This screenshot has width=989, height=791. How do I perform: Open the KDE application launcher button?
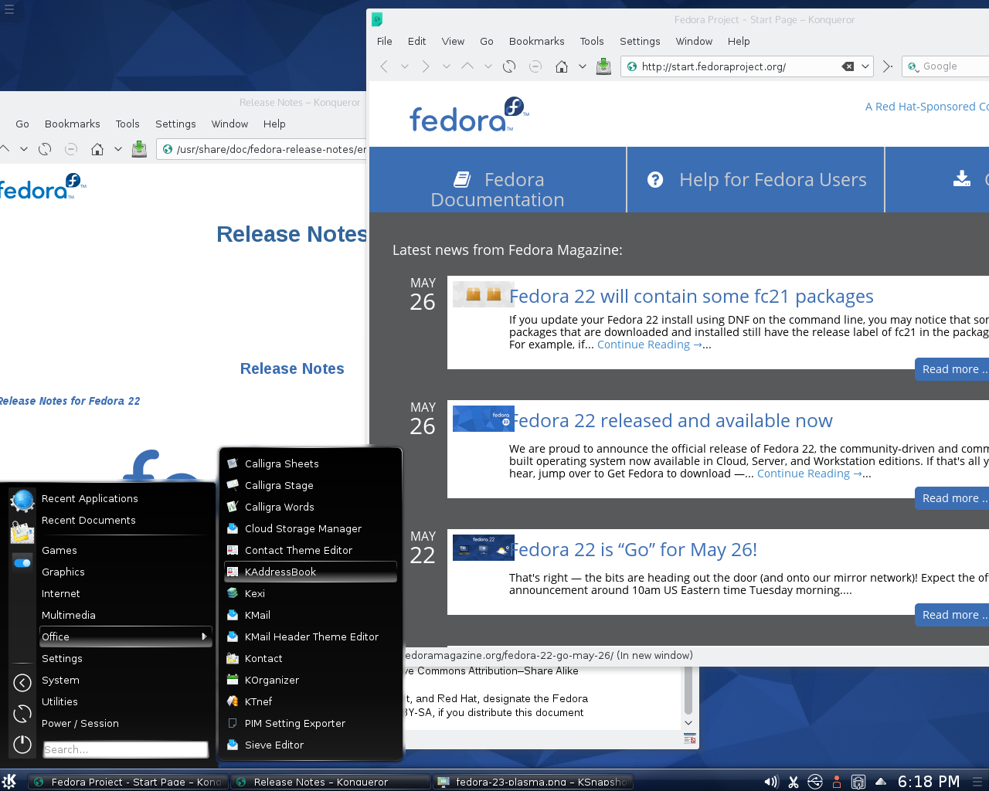[x=10, y=782]
